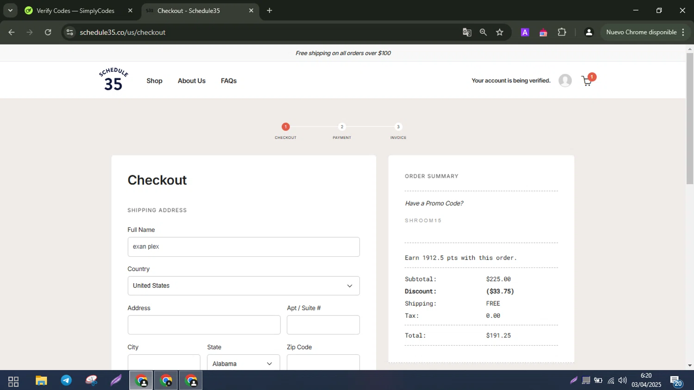Open the zoom magnifier icon
Image resolution: width=694 pixels, height=390 pixels.
483,32
